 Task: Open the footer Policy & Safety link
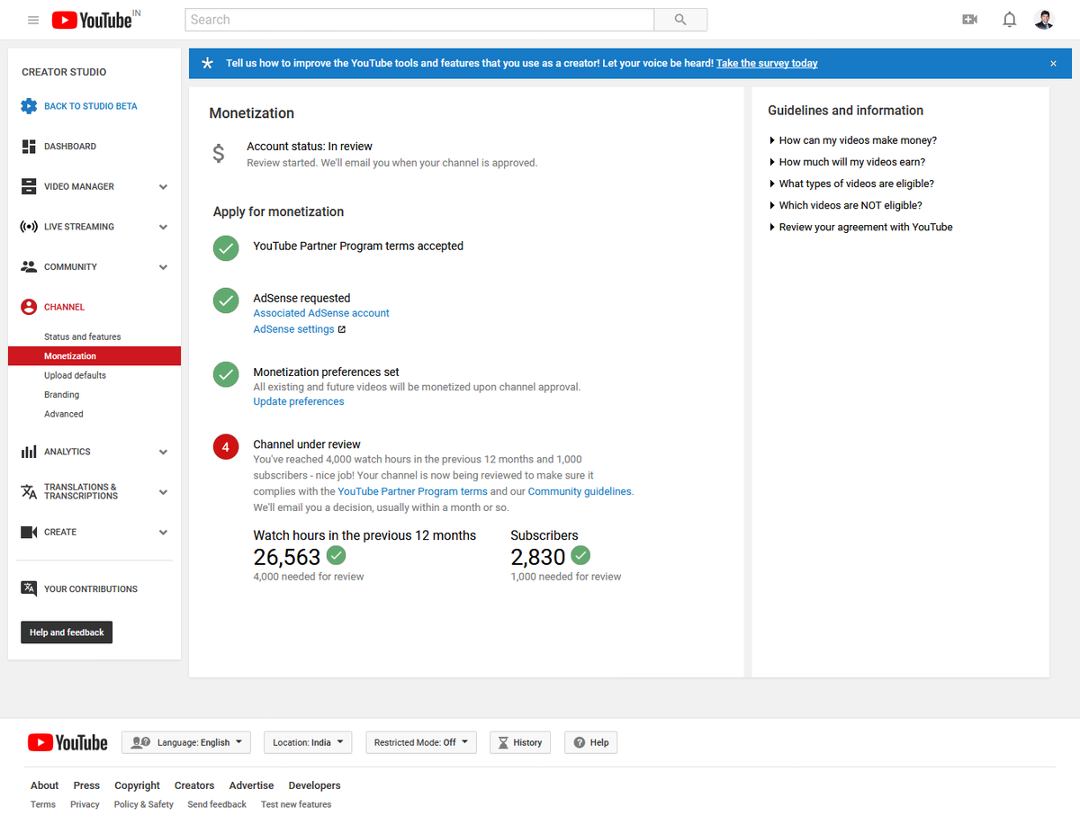pyautogui.click(x=144, y=804)
